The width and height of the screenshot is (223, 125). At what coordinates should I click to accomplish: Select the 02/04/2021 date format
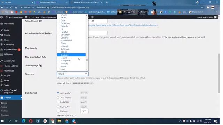click(58, 107)
